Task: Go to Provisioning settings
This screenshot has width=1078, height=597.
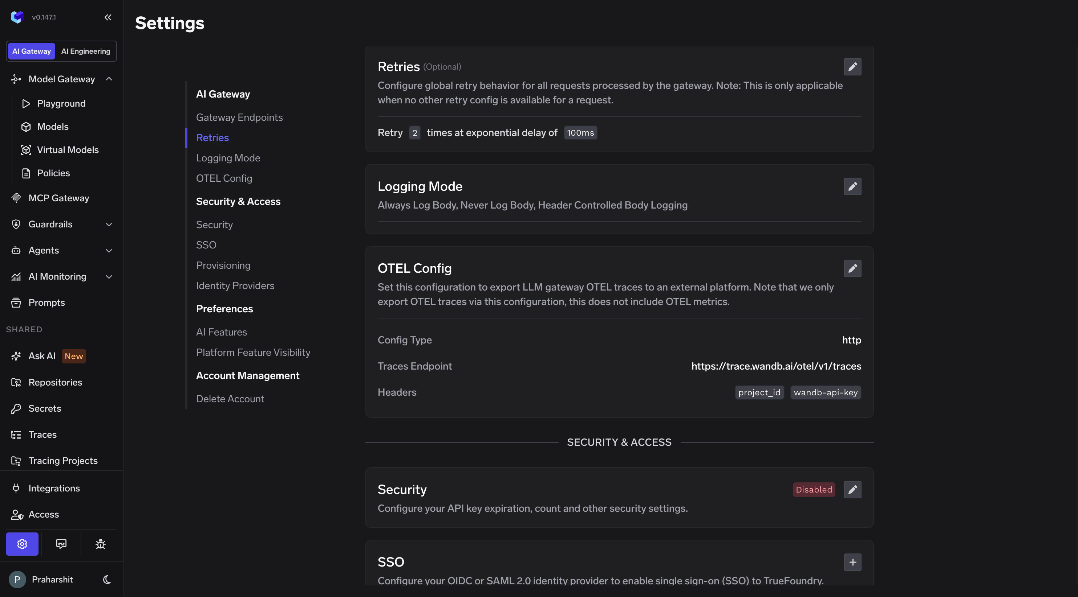Action: [x=223, y=265]
